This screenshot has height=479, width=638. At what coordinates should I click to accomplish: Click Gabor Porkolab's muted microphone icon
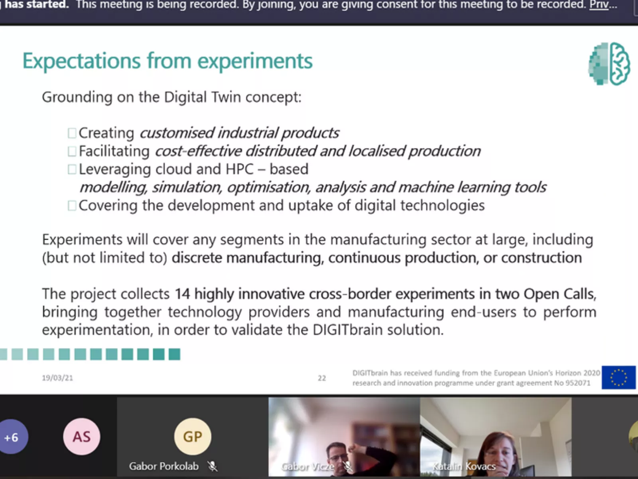(x=213, y=466)
